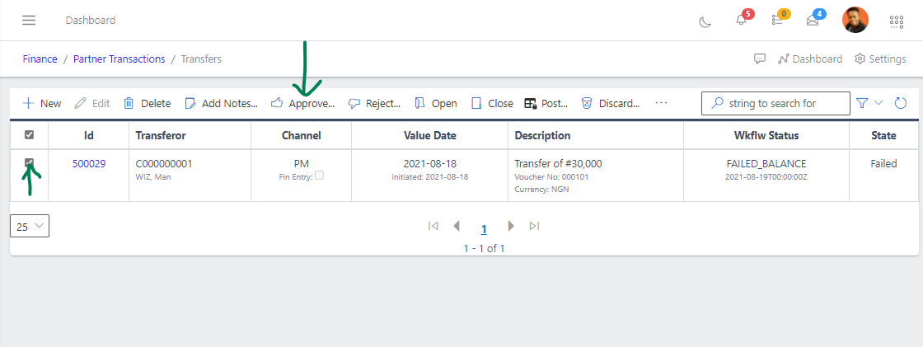Open the user profile avatar

tap(855, 20)
